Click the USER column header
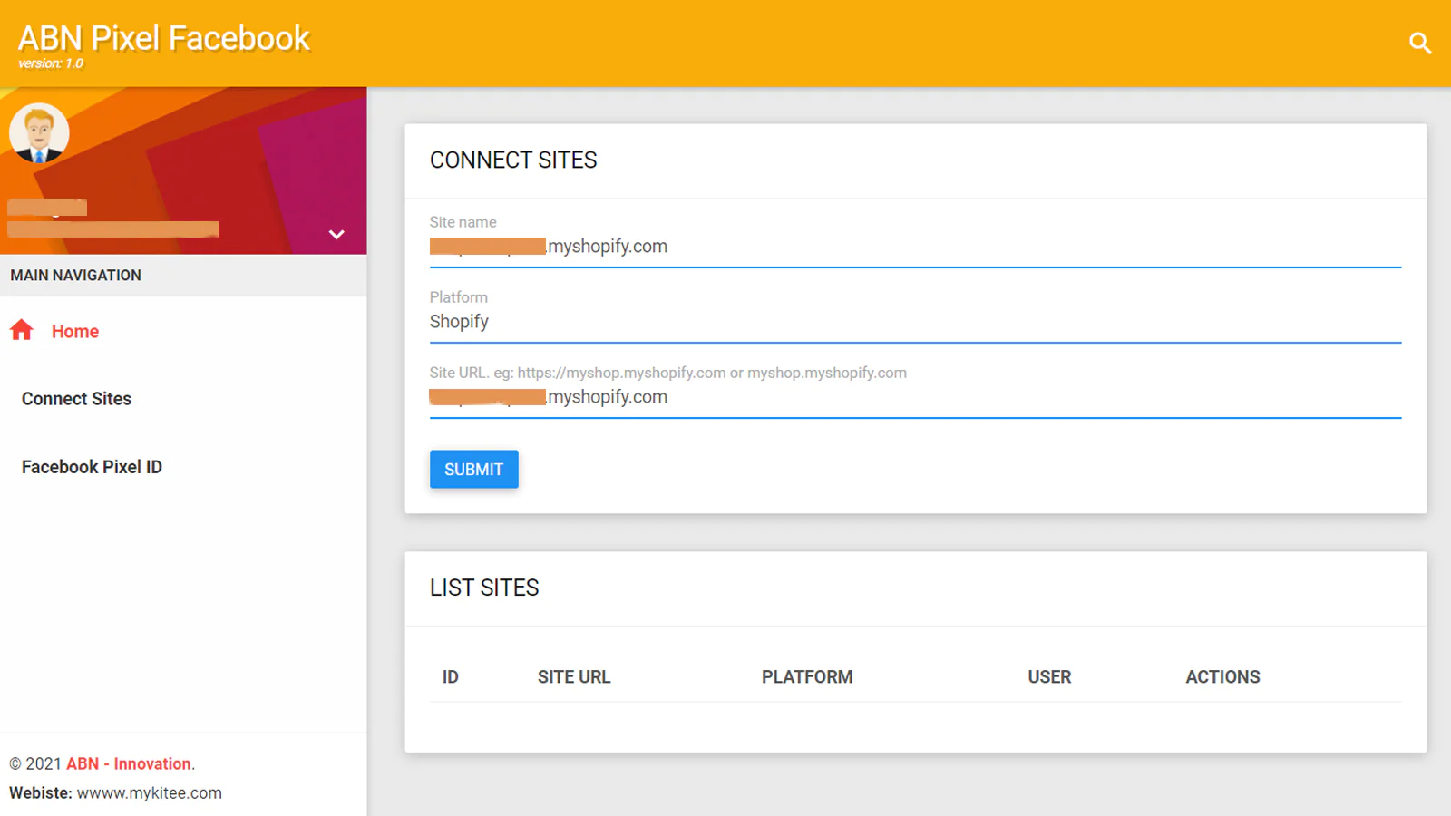This screenshot has width=1451, height=816. point(1049,676)
